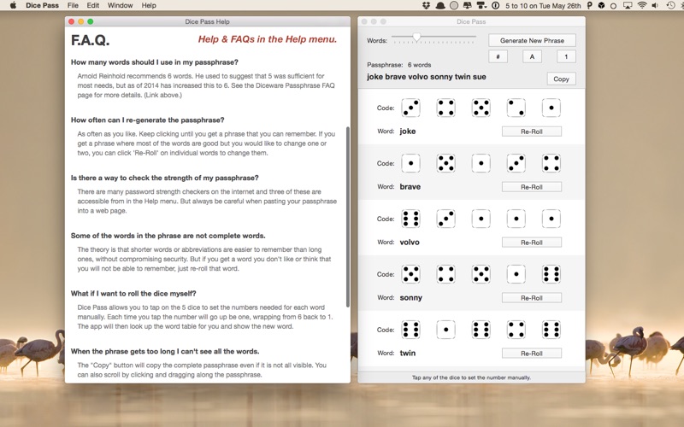Image resolution: width=684 pixels, height=427 pixels.
Task: Tap the fourth die in the joke row
Action: 516,108
